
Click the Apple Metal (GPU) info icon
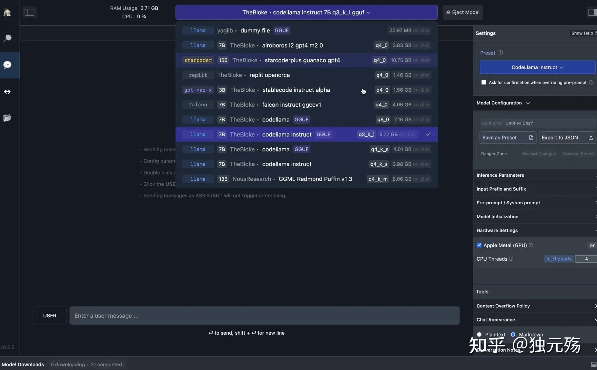tap(531, 245)
